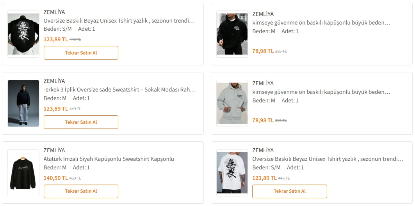This screenshot has width=415, height=206.
Task: Open the black hoodie product image
Action: (232, 34)
